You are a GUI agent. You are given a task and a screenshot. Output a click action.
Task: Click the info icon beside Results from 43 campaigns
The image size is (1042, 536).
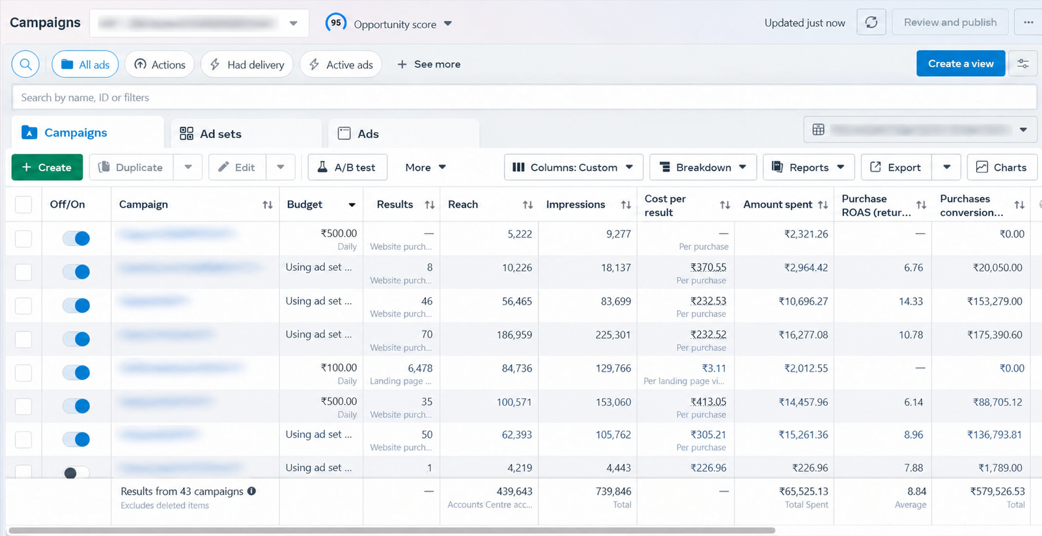[x=251, y=491]
